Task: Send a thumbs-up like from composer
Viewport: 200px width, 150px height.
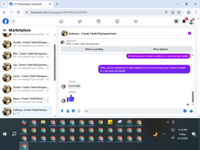Action: (x=191, y=111)
